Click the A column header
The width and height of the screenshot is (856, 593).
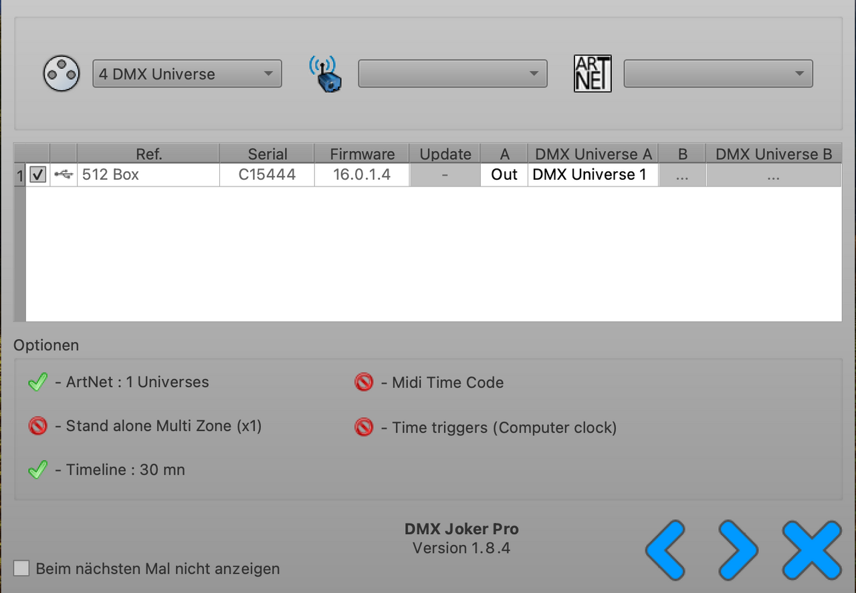click(504, 154)
